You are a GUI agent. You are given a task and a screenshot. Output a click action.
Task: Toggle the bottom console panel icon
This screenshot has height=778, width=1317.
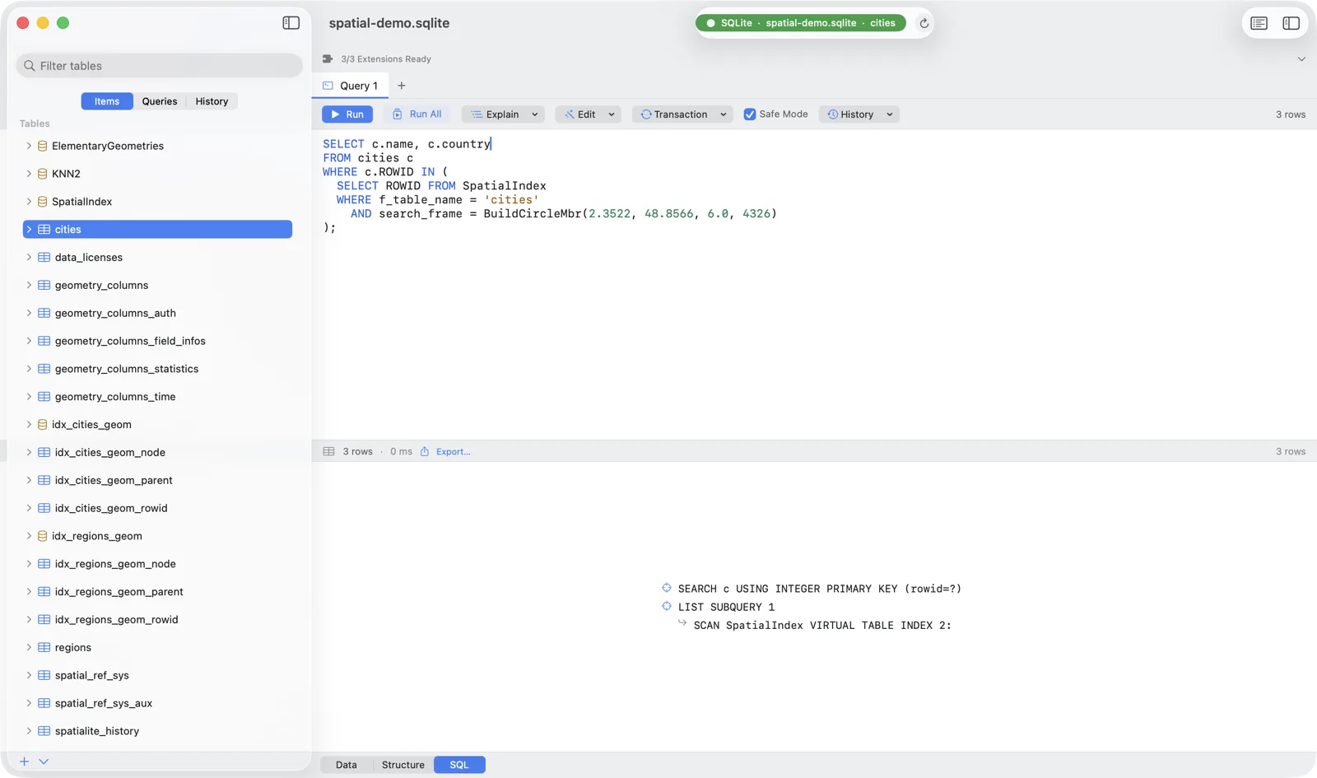pyautogui.click(x=1259, y=23)
